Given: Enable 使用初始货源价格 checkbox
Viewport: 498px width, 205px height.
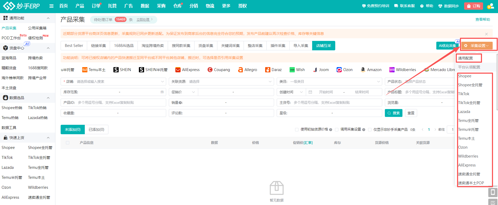Looking at the screenshot, I should point(297,130).
